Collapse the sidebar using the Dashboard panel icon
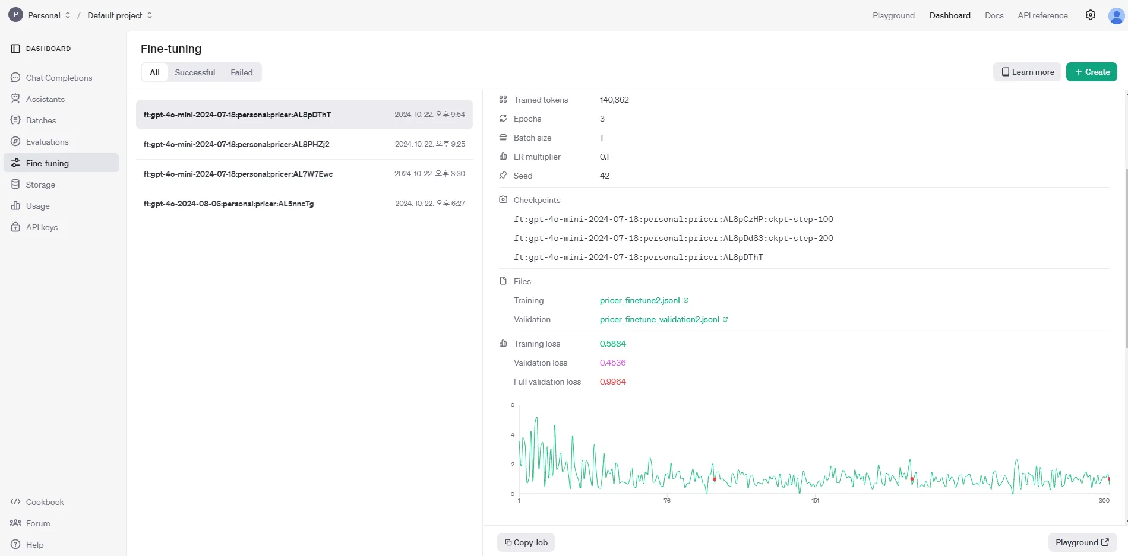The image size is (1128, 556). 15,49
